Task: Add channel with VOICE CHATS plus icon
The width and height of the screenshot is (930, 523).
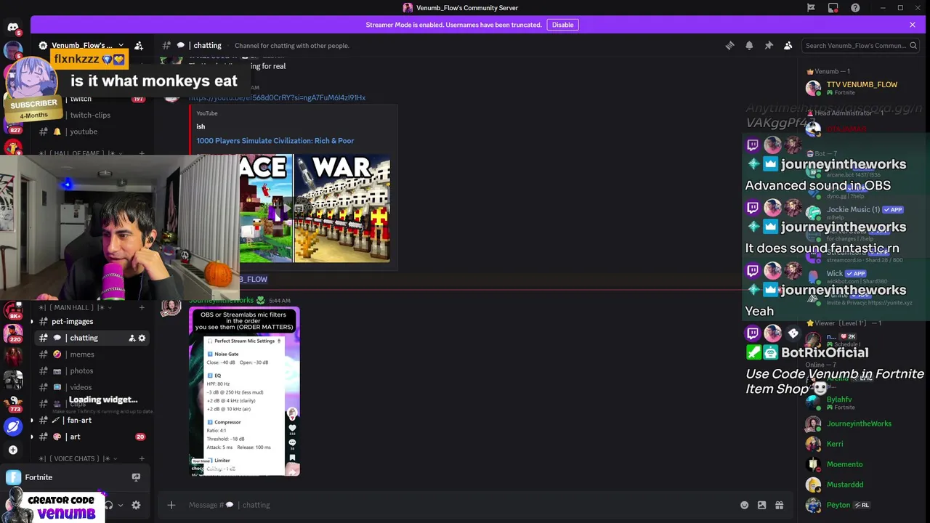Action: [x=142, y=458]
